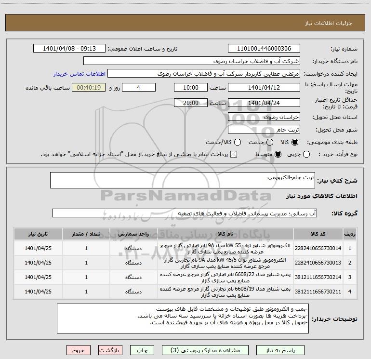Click the تعداد / مقدار column header
The image size is (371, 359).
coord(86,234)
